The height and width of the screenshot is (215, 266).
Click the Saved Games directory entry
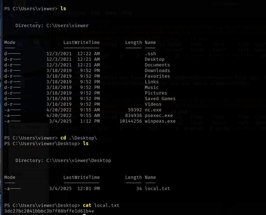click(160, 99)
